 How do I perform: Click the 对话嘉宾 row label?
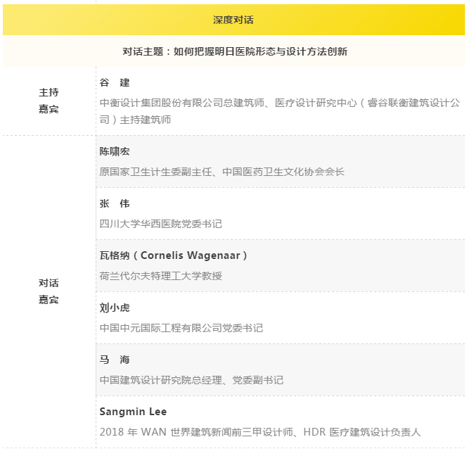[49, 291]
